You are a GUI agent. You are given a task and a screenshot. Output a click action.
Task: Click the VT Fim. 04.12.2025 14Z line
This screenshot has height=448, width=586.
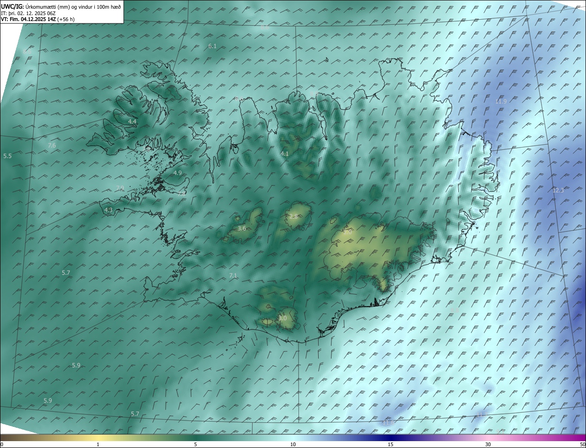pyautogui.click(x=38, y=19)
